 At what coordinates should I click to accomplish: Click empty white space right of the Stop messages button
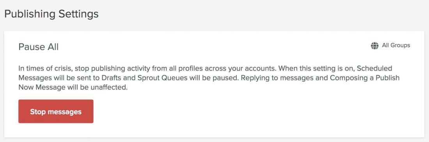(x=246, y=111)
